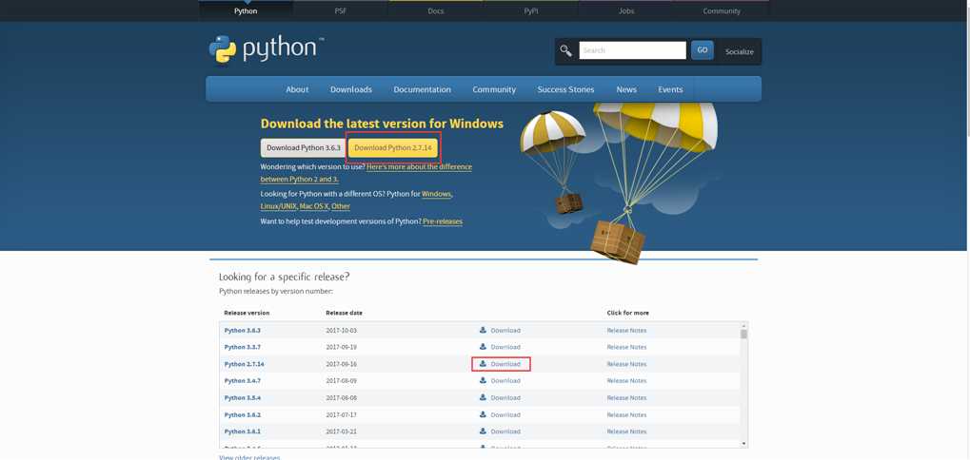The height and width of the screenshot is (460, 970).
Task: Click the download icon in the Python 3.5.4 row
Action: coord(484,397)
